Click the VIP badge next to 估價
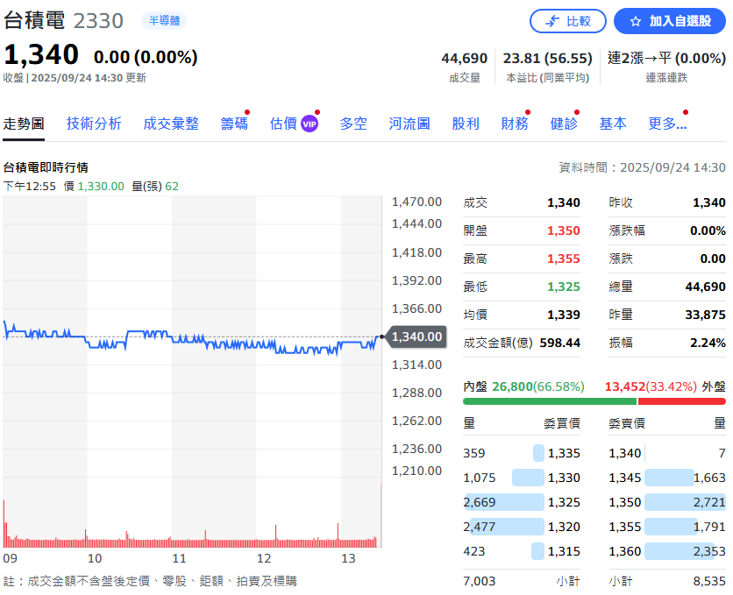This screenshot has width=733, height=595. pyautogui.click(x=310, y=124)
